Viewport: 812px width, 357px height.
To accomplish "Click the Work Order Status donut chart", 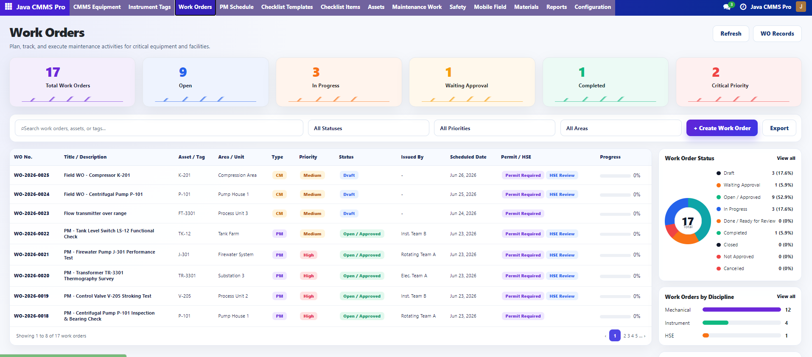I will click(688, 221).
